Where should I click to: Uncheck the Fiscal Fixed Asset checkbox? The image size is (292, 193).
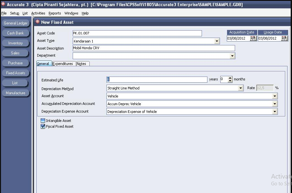pyautogui.click(x=43, y=126)
